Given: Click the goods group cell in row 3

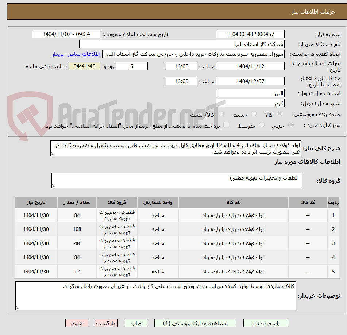Looking at the screenshot, I should click(117, 243).
